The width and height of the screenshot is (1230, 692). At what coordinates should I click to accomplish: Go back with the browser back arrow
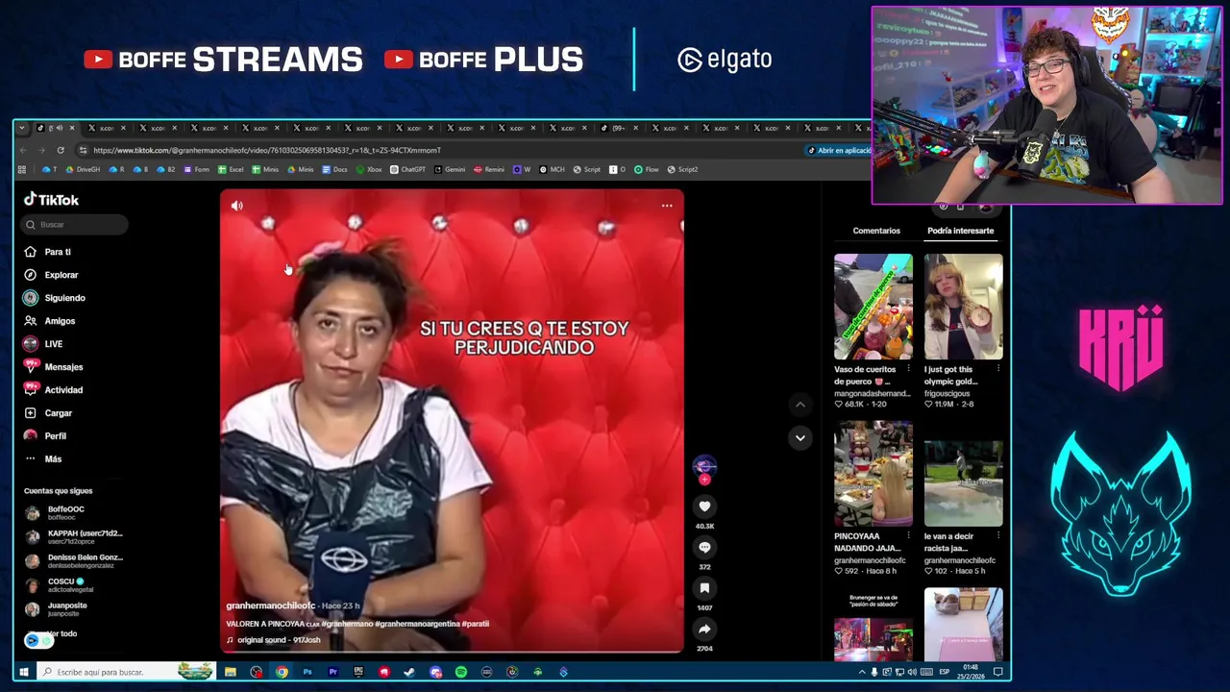click(x=23, y=150)
